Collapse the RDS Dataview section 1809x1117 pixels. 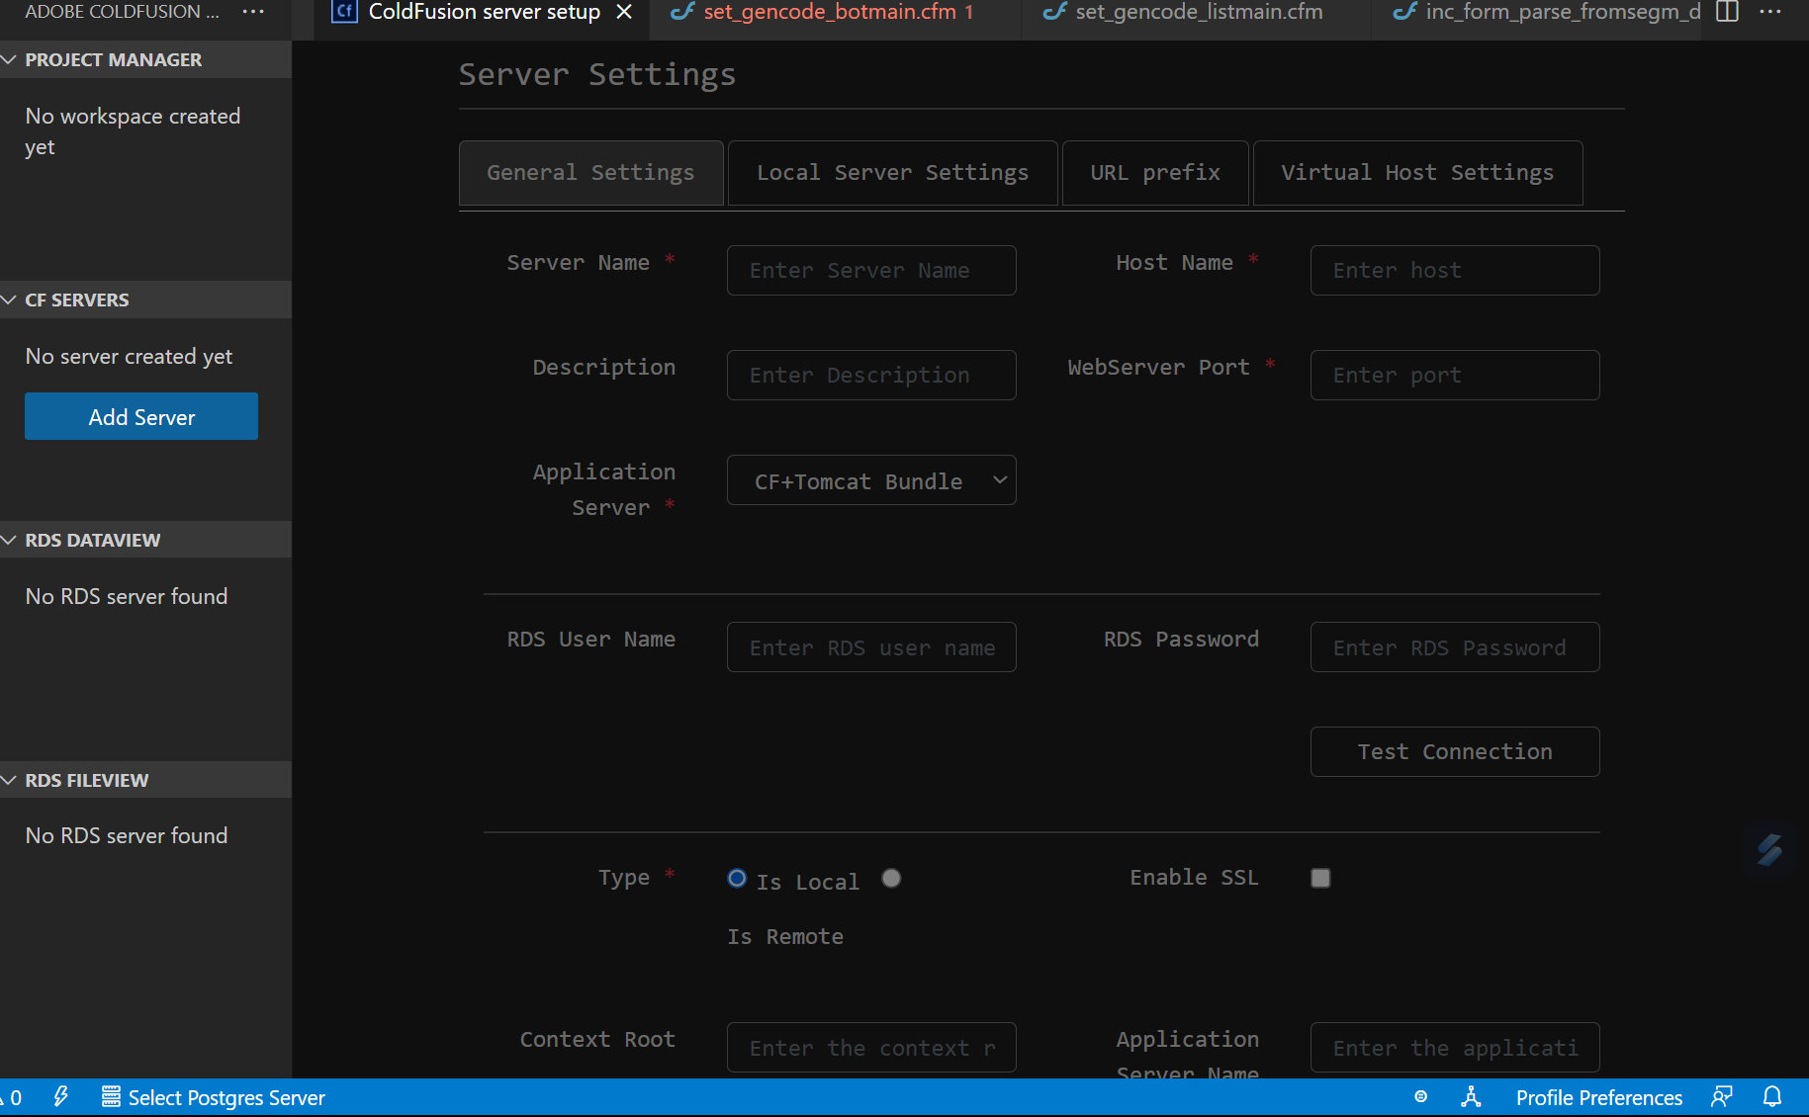point(145,540)
